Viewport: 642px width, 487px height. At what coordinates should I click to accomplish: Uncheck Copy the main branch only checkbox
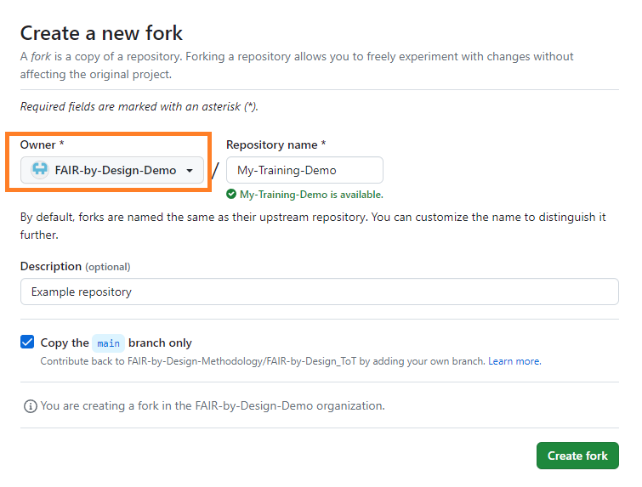tap(27, 342)
